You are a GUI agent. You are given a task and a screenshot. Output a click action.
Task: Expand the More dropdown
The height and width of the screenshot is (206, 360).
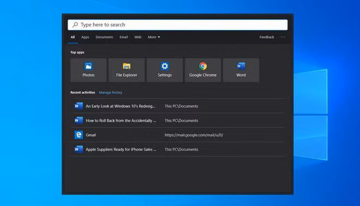(x=154, y=37)
